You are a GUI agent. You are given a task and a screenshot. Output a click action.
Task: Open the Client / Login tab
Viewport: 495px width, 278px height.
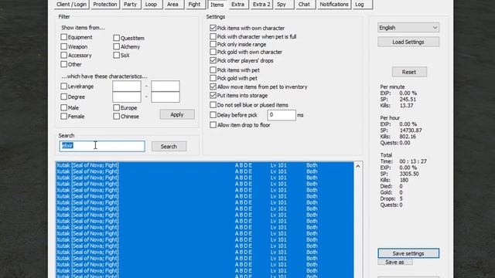click(x=71, y=5)
